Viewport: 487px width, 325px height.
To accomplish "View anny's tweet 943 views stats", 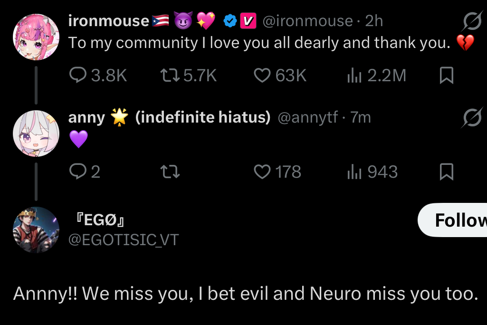I will coord(354,172).
